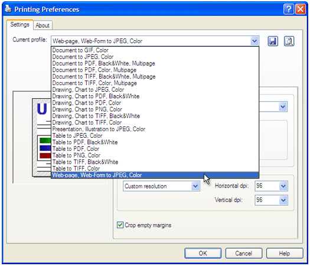Image resolution: width=310 pixels, height=266 pixels.
Task: Select Drawing, Chart to JPEG, Color
Action: click(x=155, y=89)
